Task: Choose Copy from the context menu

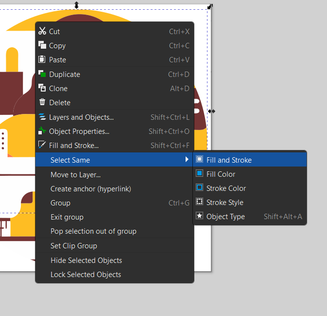Action: click(115, 46)
